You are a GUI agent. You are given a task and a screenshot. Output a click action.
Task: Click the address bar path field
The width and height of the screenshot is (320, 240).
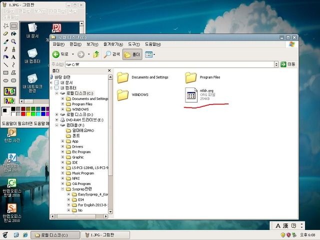170,64
